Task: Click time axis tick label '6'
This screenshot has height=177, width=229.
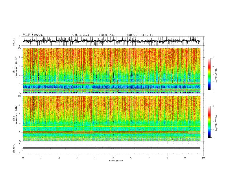Action: (131, 158)
